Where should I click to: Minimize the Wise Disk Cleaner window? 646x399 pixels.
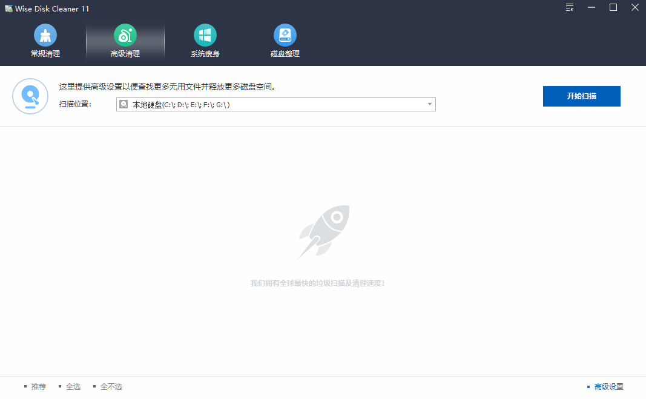coord(591,7)
